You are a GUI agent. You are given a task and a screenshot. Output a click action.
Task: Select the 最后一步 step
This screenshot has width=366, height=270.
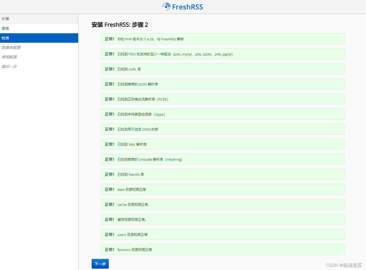tap(9, 66)
